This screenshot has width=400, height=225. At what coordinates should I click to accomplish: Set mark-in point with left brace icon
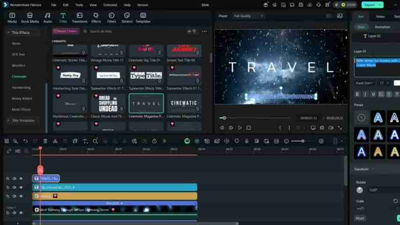click(280, 127)
